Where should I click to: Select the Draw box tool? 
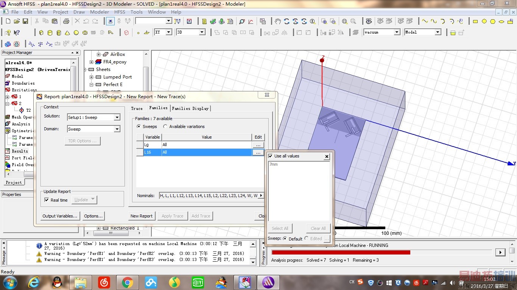[x=41, y=33]
